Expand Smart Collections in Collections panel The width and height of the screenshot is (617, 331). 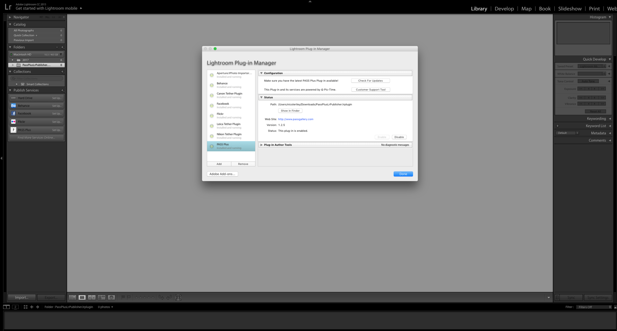click(17, 84)
